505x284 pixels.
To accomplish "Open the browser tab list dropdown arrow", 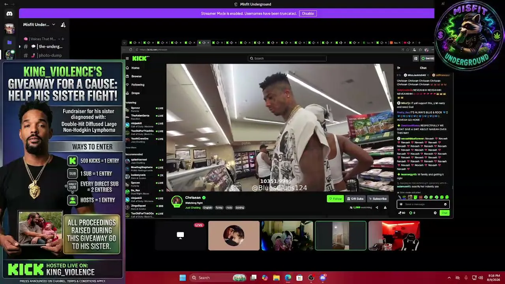I will point(124,43).
